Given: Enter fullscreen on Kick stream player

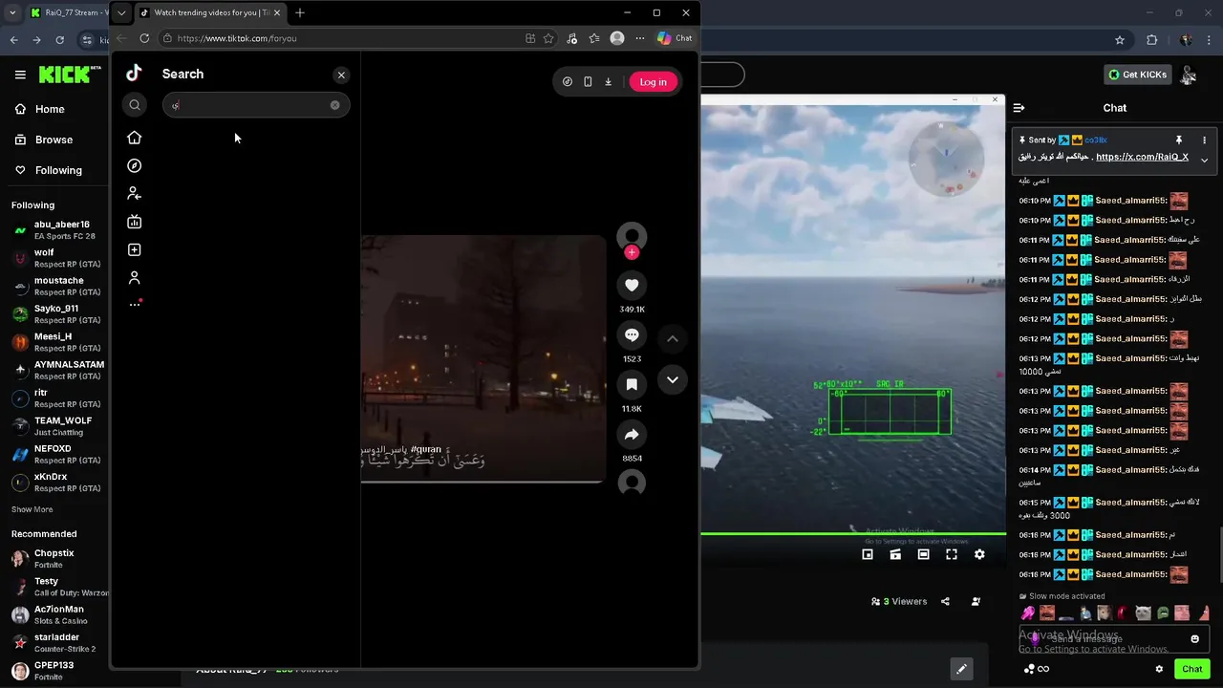Looking at the screenshot, I should pos(952,554).
